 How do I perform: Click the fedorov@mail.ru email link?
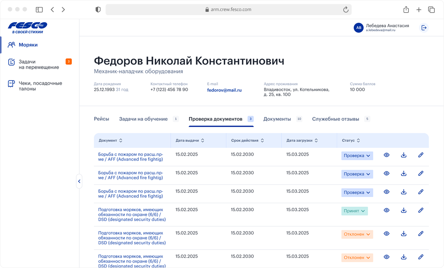[224, 90]
